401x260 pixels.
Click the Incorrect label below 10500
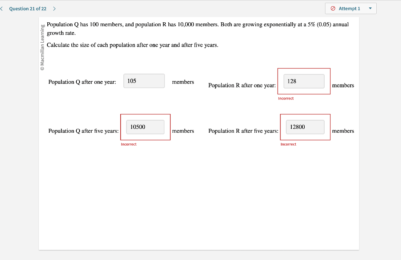[129, 144]
